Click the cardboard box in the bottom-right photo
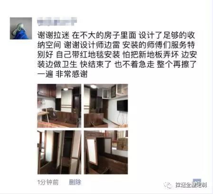Viewport: 213px width, 194px height. pos(122,144)
